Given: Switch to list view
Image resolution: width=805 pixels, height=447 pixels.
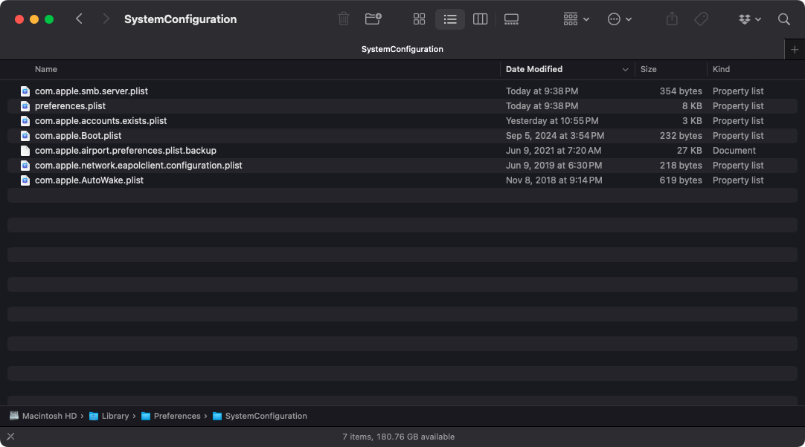Looking at the screenshot, I should point(450,19).
